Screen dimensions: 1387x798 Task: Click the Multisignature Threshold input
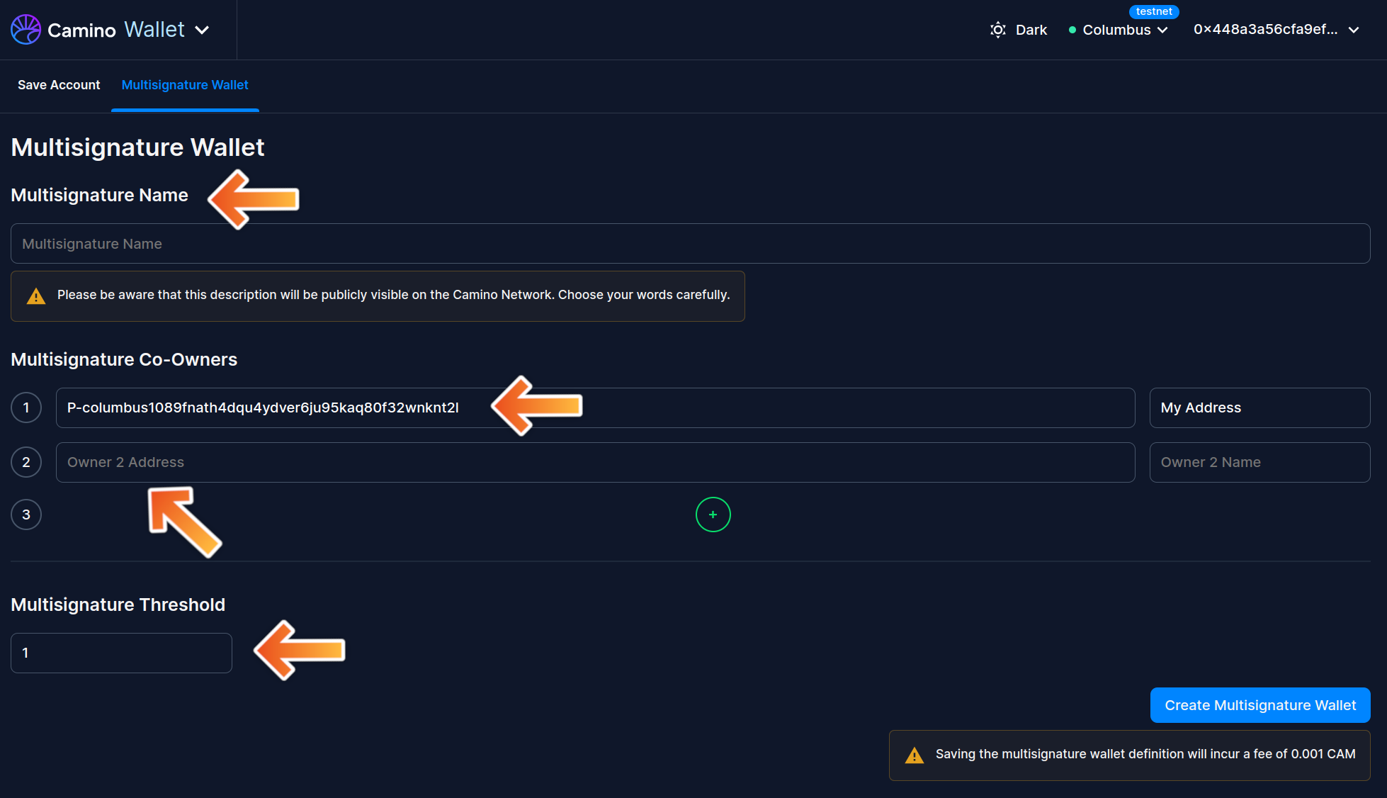(x=121, y=653)
